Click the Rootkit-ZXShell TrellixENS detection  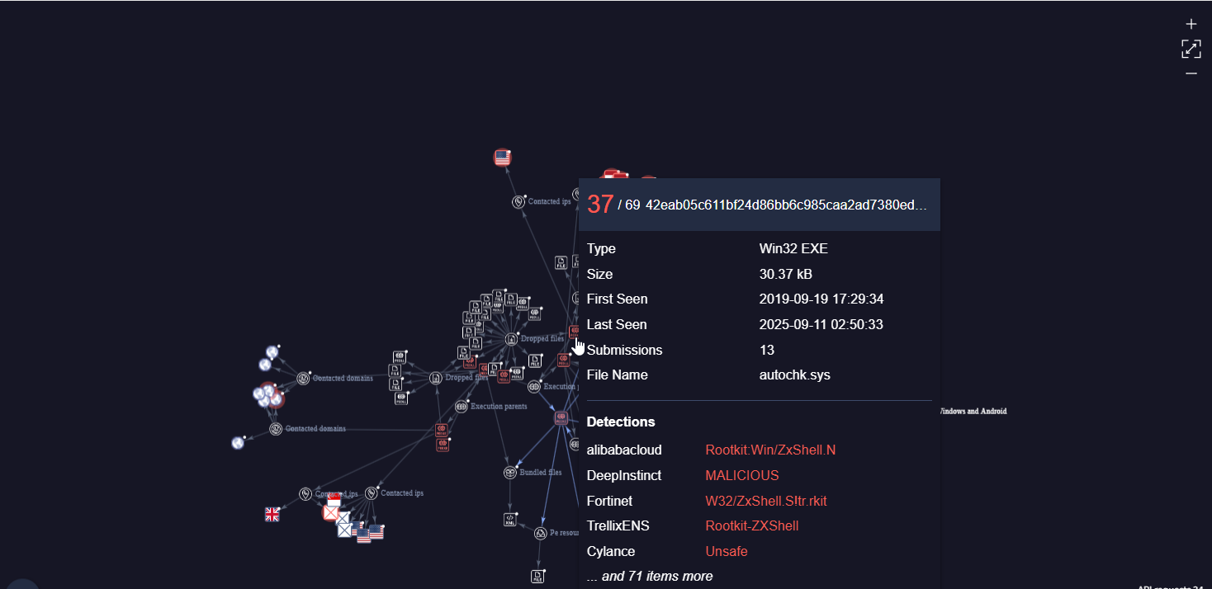point(752,525)
